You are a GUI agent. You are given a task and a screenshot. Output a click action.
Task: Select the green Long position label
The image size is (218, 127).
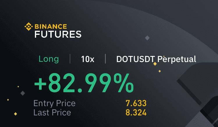[x=49, y=59]
